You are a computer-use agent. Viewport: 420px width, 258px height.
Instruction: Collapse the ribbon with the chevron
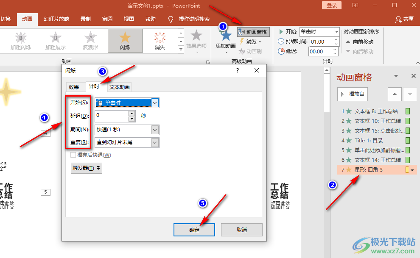point(417,63)
